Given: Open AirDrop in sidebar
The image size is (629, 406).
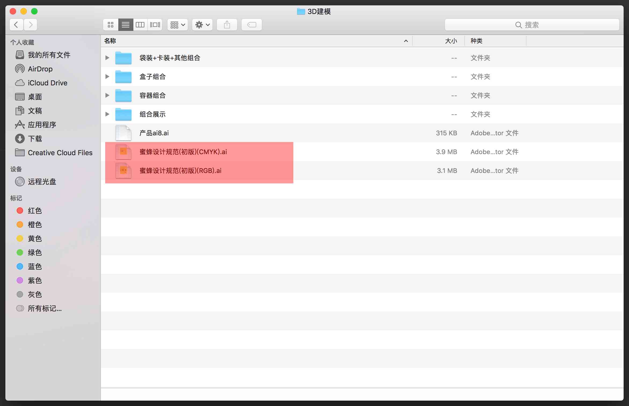Looking at the screenshot, I should pyautogui.click(x=40, y=69).
